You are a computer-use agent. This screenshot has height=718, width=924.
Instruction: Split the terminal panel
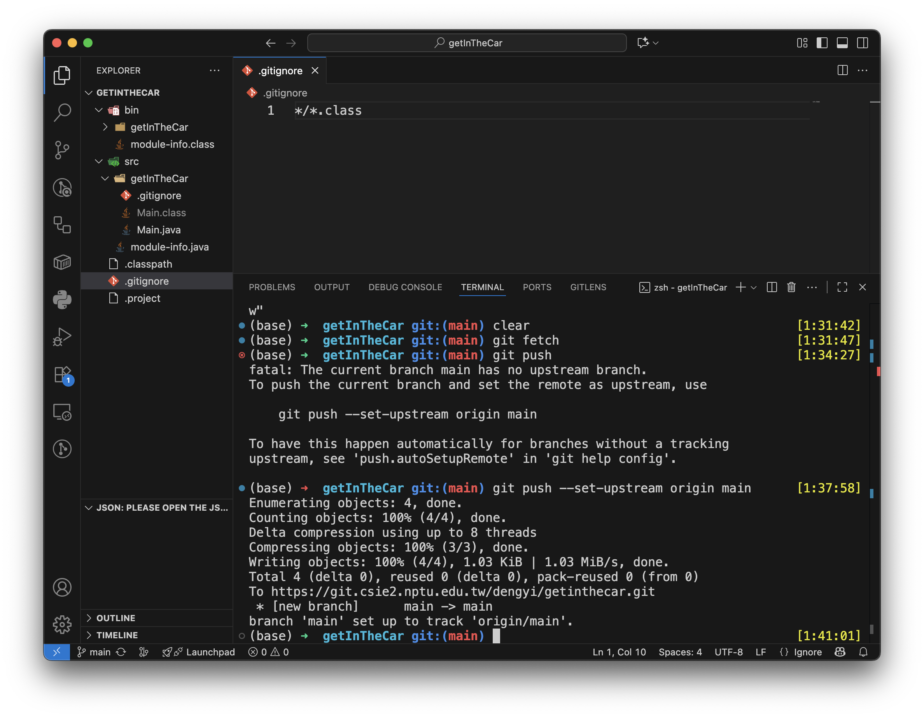coord(771,287)
